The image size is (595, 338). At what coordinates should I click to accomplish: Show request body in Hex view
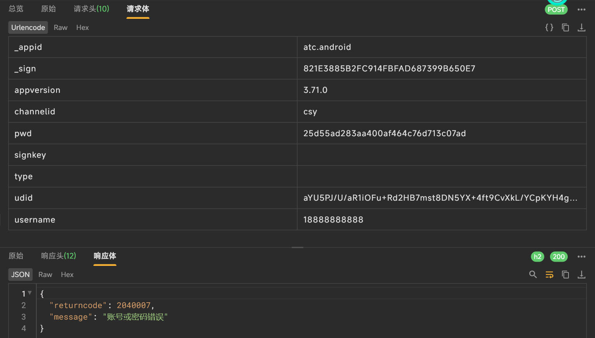pyautogui.click(x=82, y=28)
